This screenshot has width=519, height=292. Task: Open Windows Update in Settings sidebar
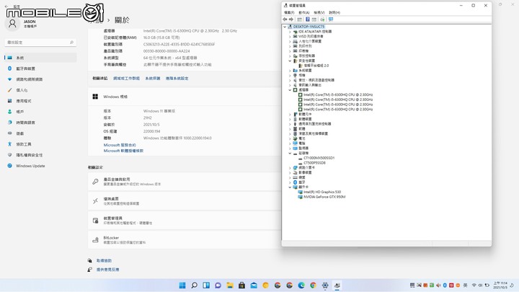point(40,166)
